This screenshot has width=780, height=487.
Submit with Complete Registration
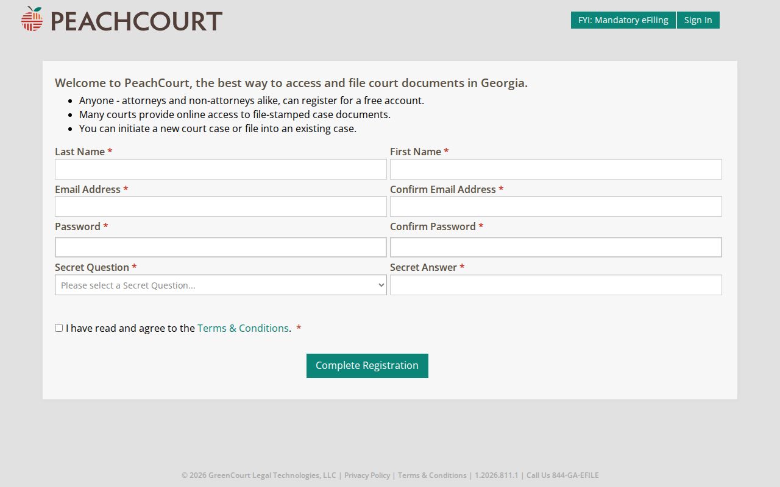tap(367, 366)
